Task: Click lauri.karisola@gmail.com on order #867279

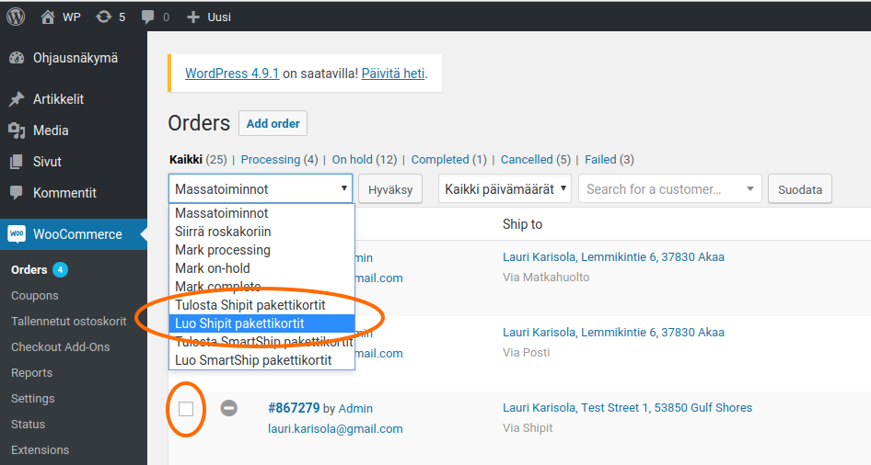Action: 335,429
